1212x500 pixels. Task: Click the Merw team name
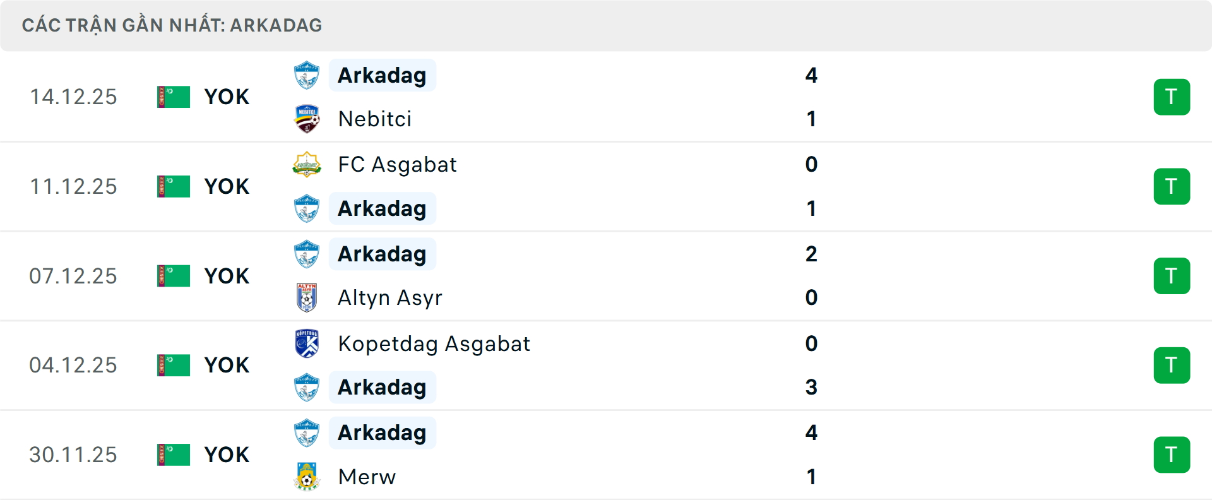pos(367,477)
